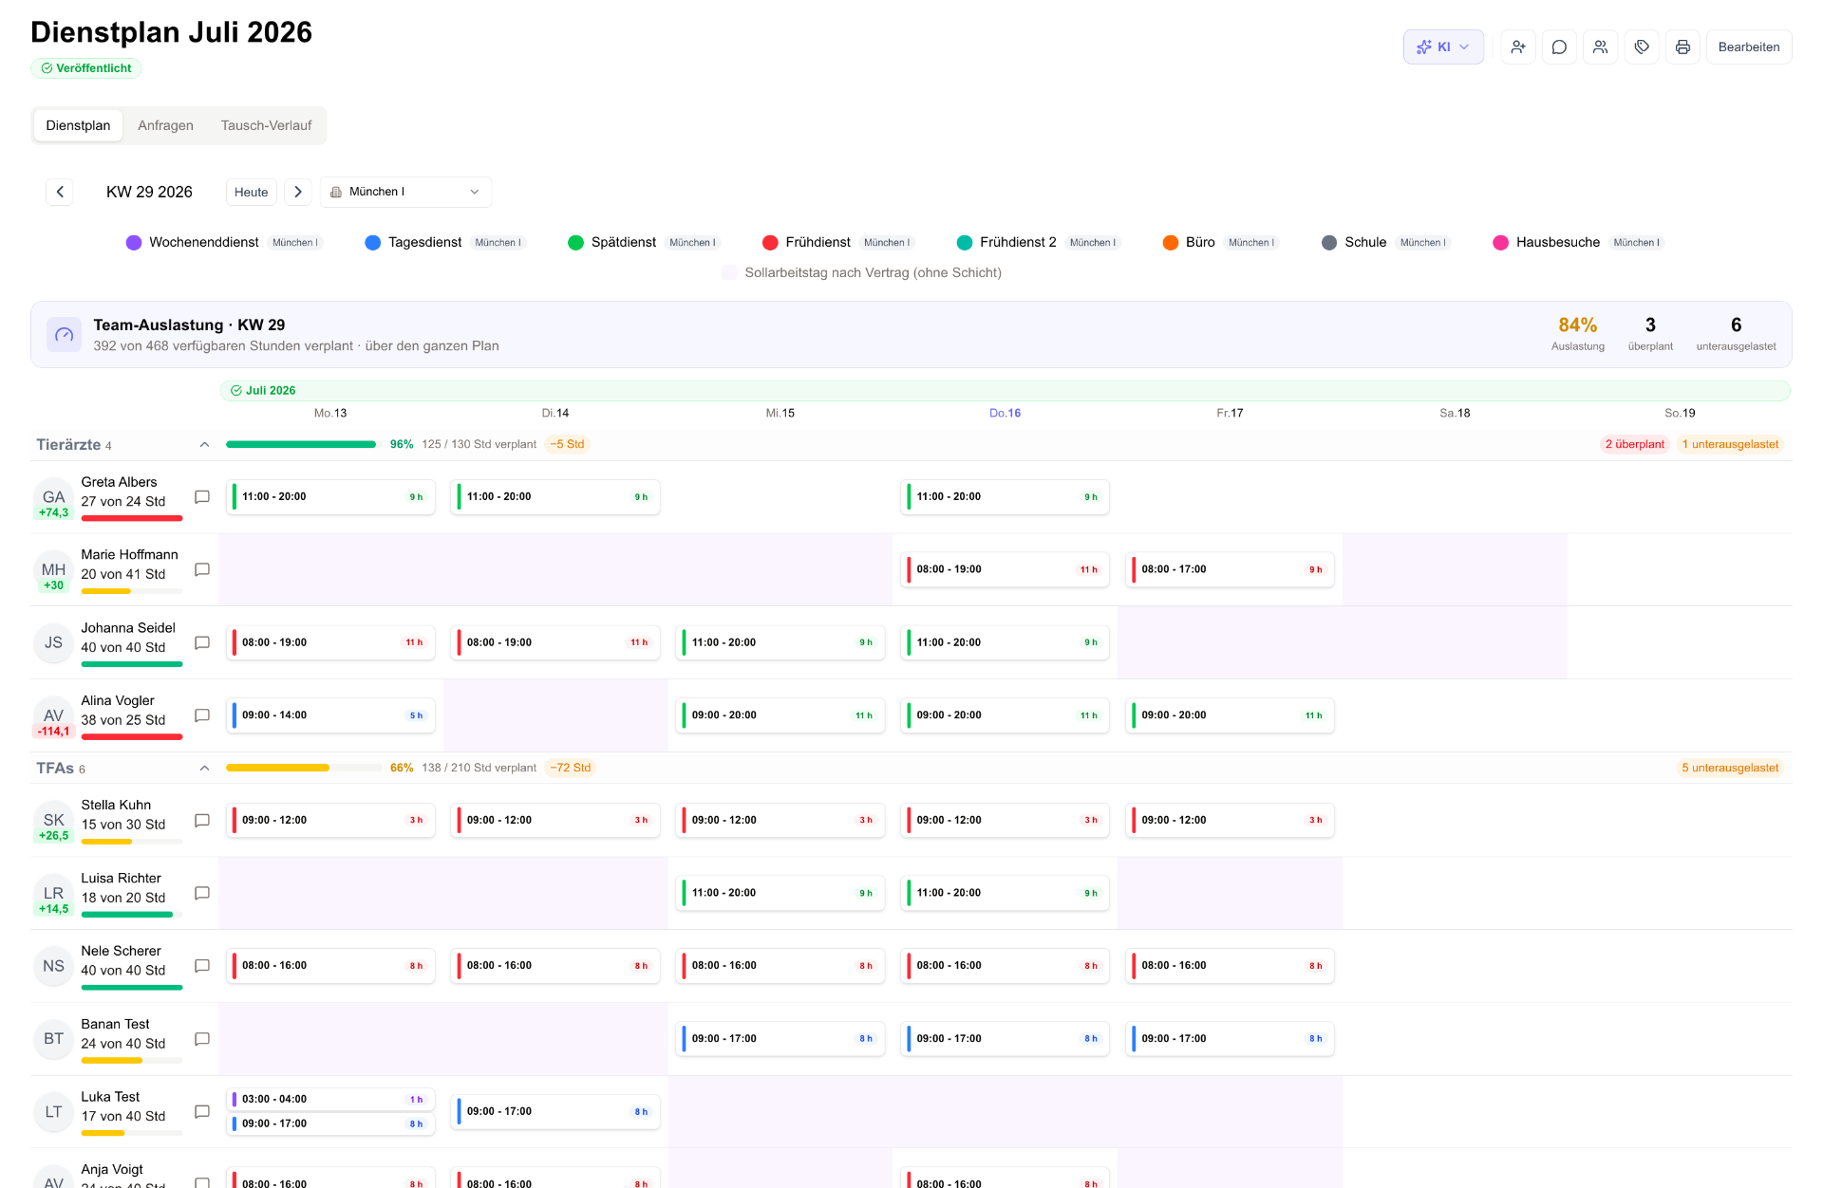The height and width of the screenshot is (1188, 1823).
Task: Open Luka Test 03:00 - 04:00 shift
Action: [330, 1100]
